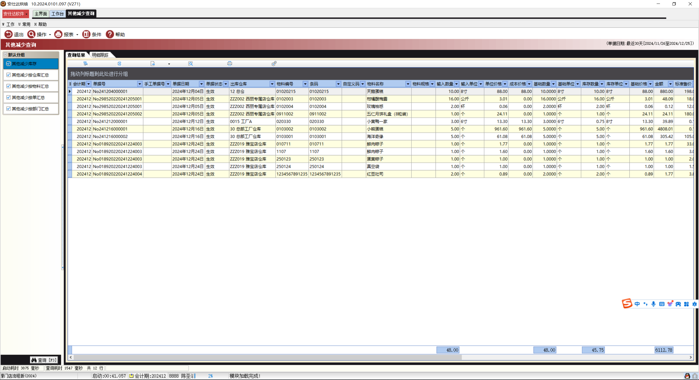Click the print icon in grid toolbar

[230, 64]
